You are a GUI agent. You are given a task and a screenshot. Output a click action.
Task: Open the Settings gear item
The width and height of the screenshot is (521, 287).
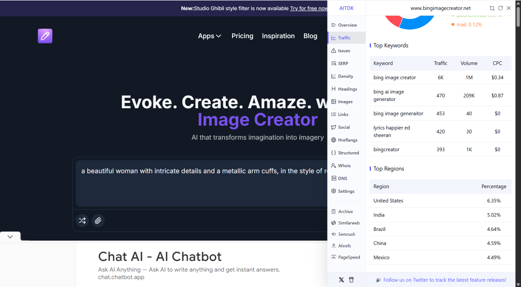pos(346,191)
